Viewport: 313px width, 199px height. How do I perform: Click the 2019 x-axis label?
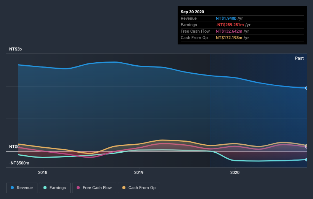coord(139,172)
